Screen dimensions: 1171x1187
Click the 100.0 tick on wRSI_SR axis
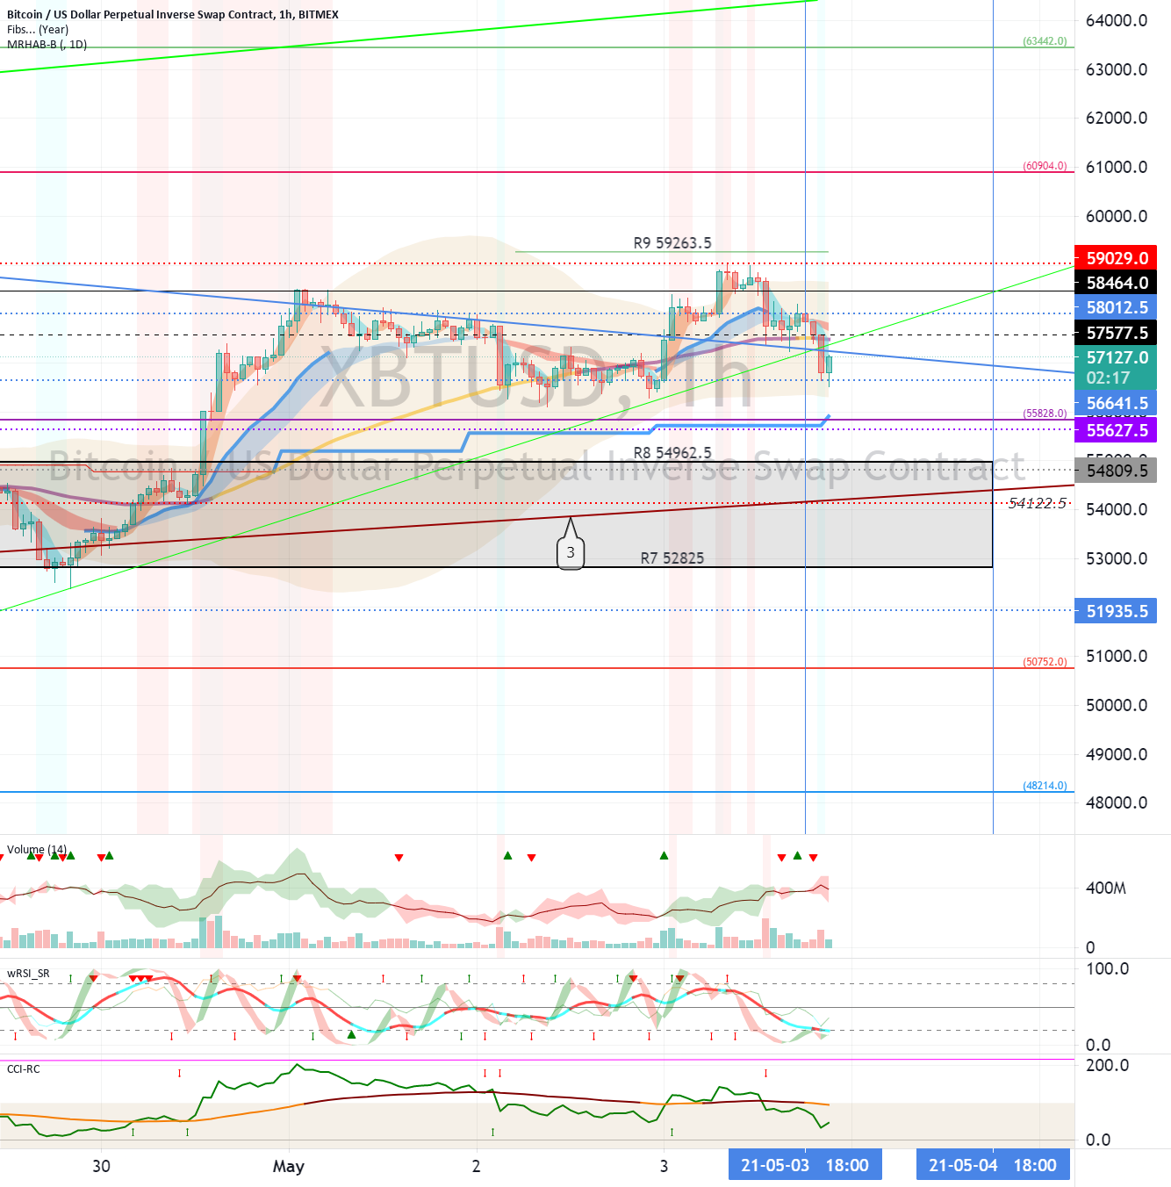click(1108, 968)
